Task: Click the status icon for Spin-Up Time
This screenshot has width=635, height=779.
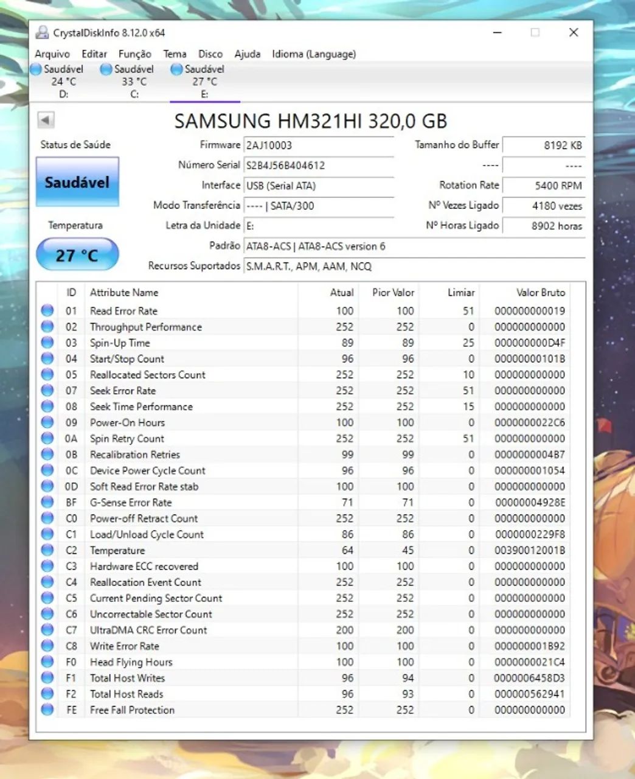Action: click(x=47, y=343)
